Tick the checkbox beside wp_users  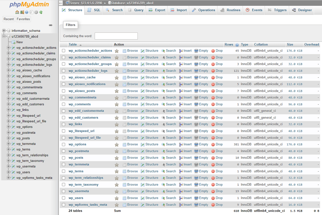pyautogui.click(x=64, y=198)
